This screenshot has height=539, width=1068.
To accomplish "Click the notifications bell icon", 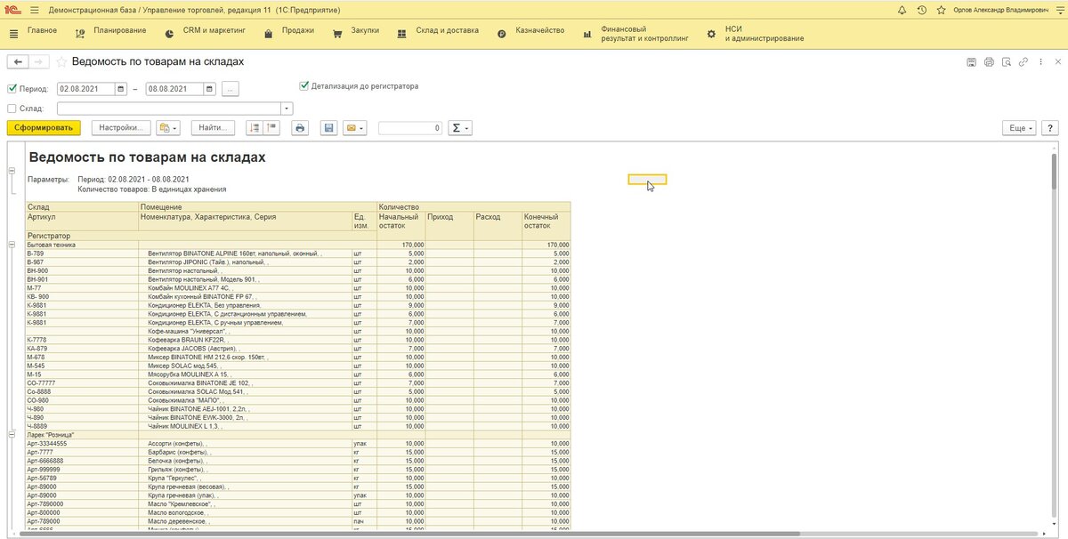I will (902, 11).
